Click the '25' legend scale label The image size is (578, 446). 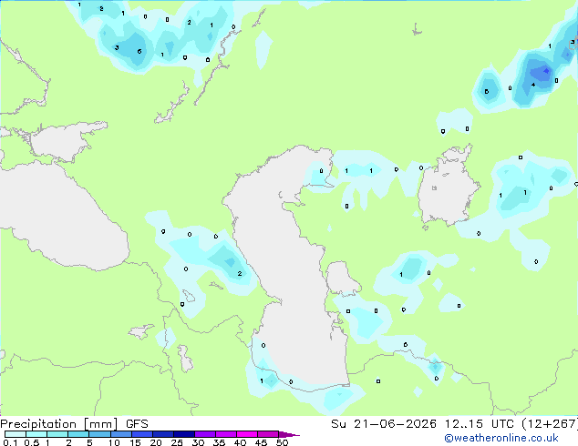pyautogui.click(x=177, y=442)
